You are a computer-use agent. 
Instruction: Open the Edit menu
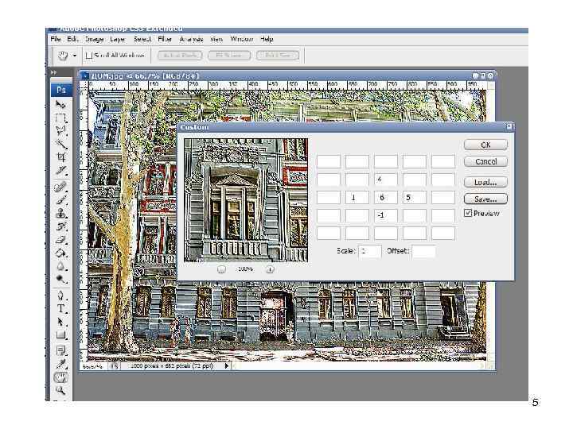click(72, 39)
